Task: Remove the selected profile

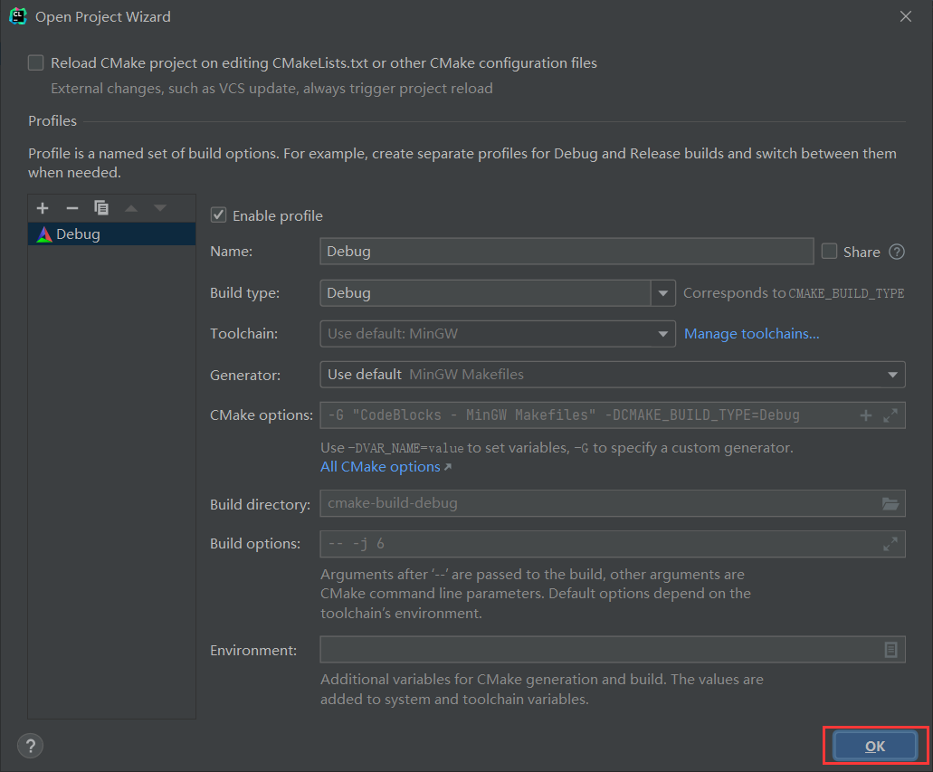Action: tap(72, 208)
